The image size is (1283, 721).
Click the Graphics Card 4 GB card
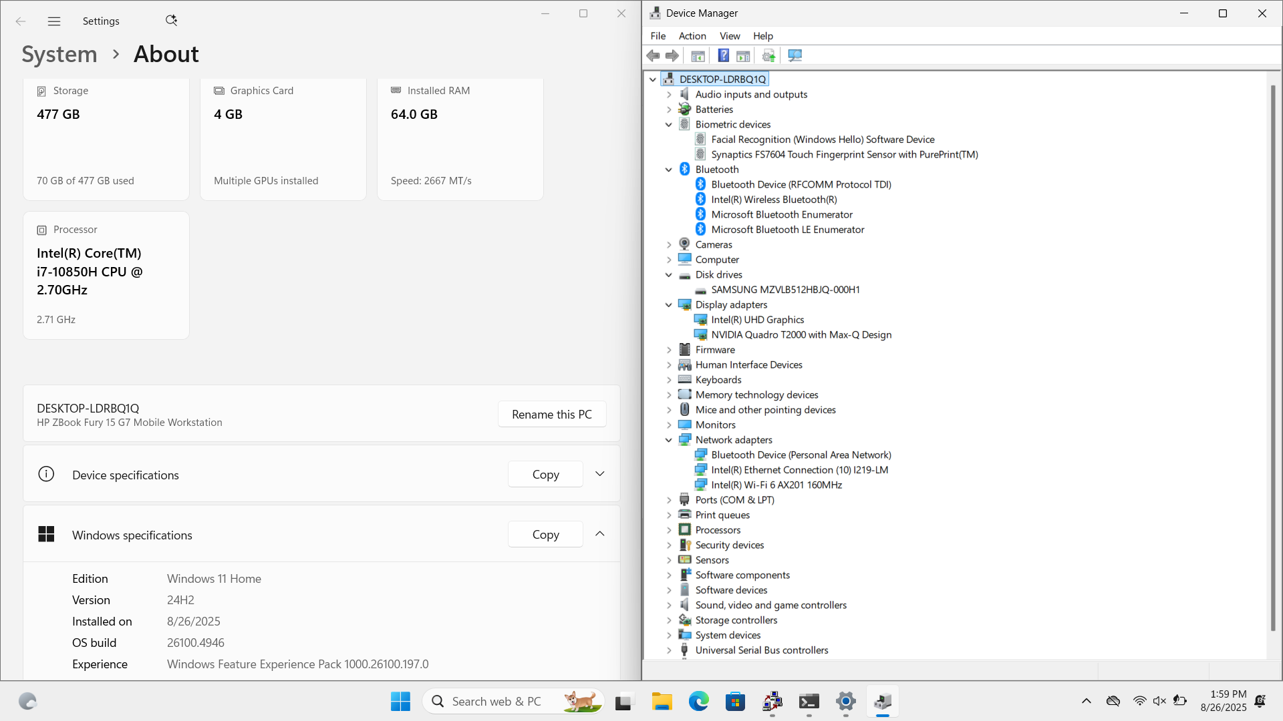pyautogui.click(x=283, y=139)
